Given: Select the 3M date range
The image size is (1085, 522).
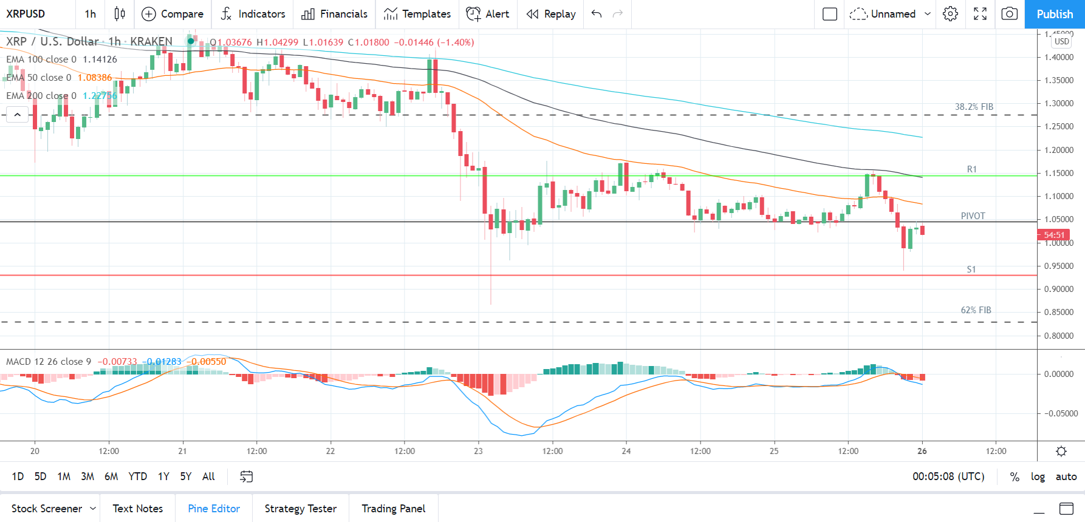Looking at the screenshot, I should pyautogui.click(x=87, y=476).
